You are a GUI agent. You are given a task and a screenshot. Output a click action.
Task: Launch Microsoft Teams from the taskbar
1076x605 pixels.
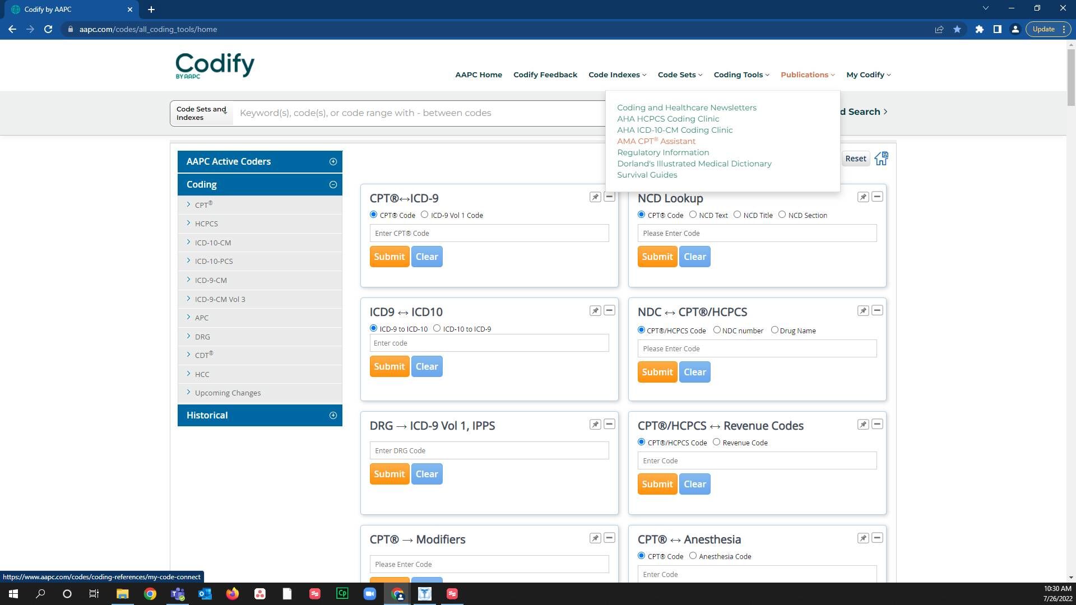point(178,594)
